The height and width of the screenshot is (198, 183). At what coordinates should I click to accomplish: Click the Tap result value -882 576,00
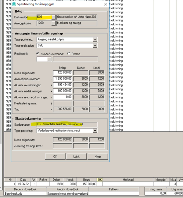[x=63, y=109]
